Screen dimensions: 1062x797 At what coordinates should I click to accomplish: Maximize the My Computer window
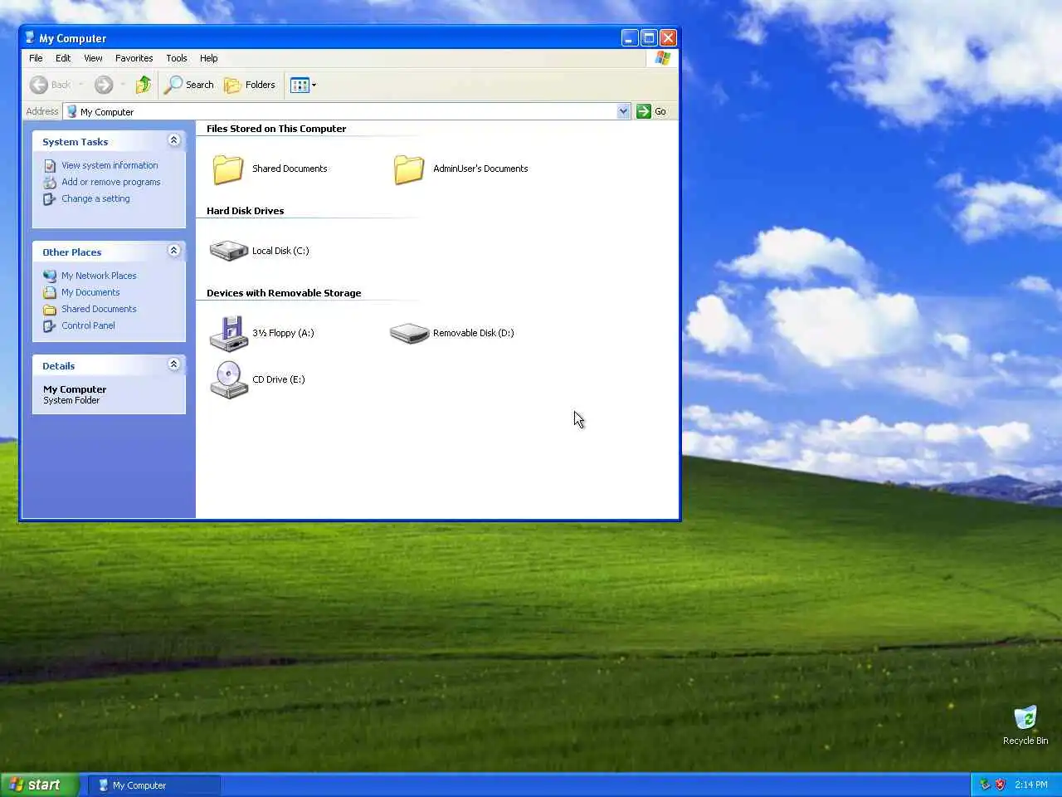pyautogui.click(x=649, y=37)
